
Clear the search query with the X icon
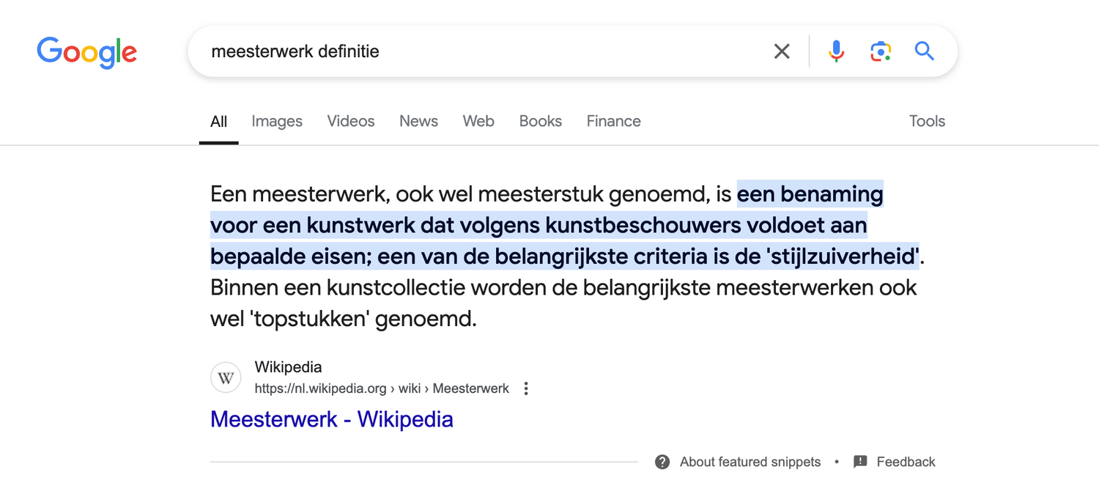[782, 51]
